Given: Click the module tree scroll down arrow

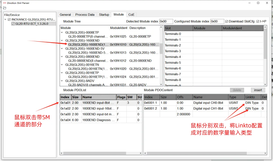Looking at the screenshot, I should (x=161, y=85).
